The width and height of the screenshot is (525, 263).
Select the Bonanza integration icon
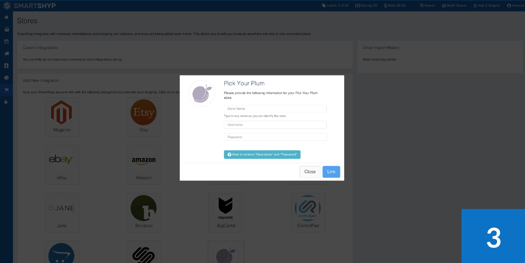(x=144, y=213)
